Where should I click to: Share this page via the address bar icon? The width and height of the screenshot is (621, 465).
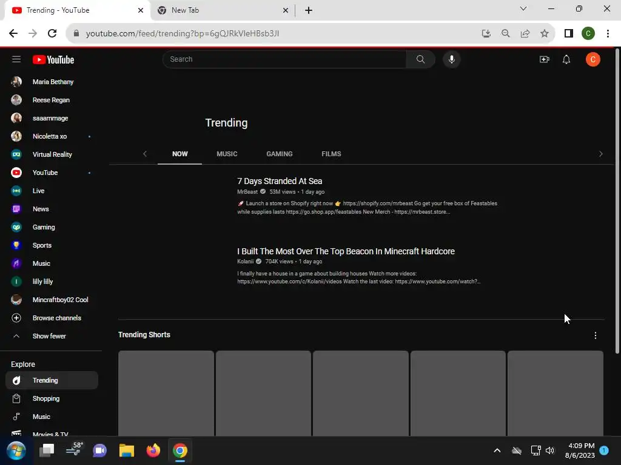point(525,33)
